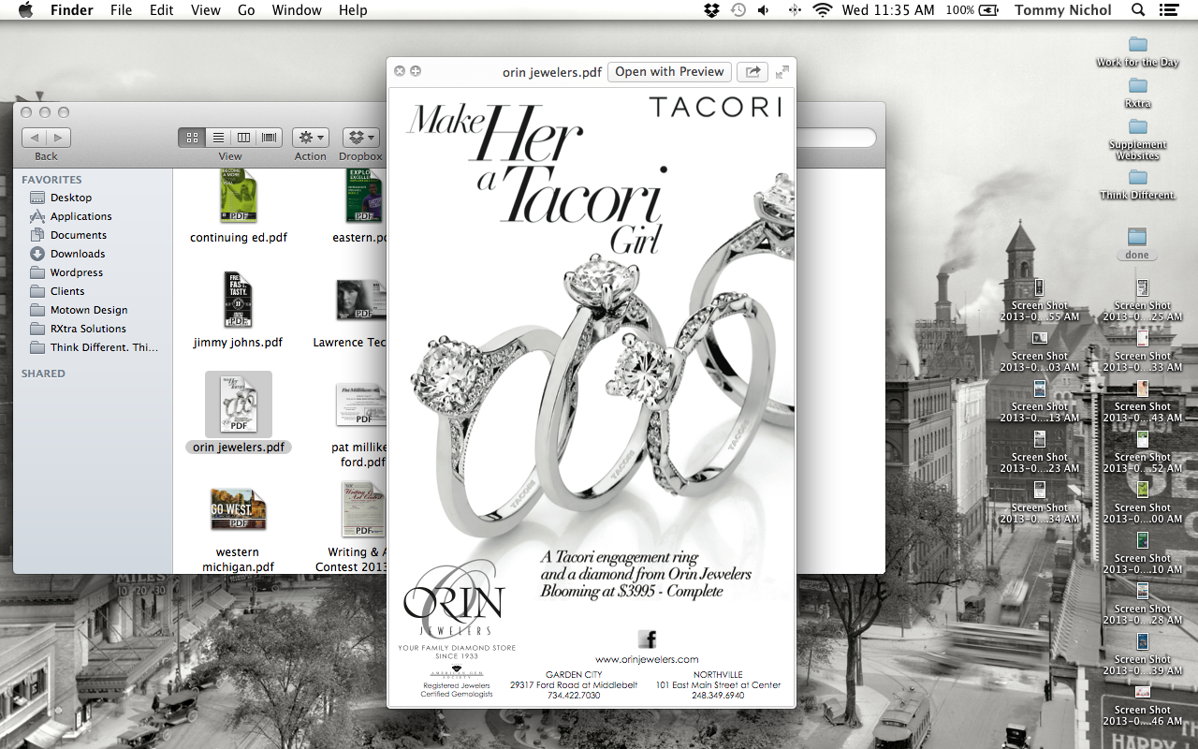Screen dimensions: 1198x749
Task: Click the battery 100% indicator
Action: 972,10
